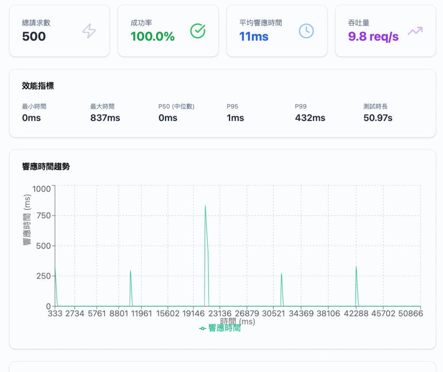
Task: Click the lightning bolt icon in 總請求數 card
Action: (89, 31)
